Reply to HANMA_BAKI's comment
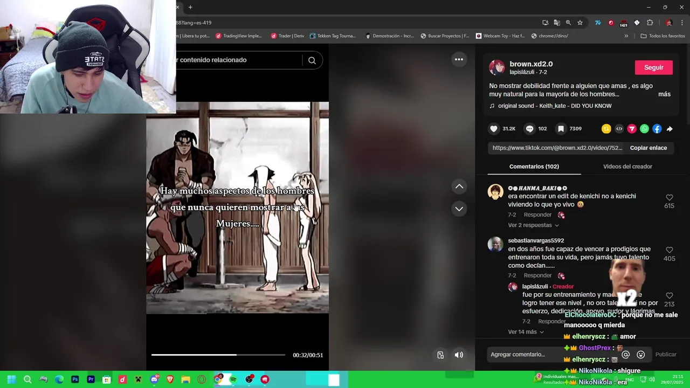The height and width of the screenshot is (388, 690). point(537,215)
